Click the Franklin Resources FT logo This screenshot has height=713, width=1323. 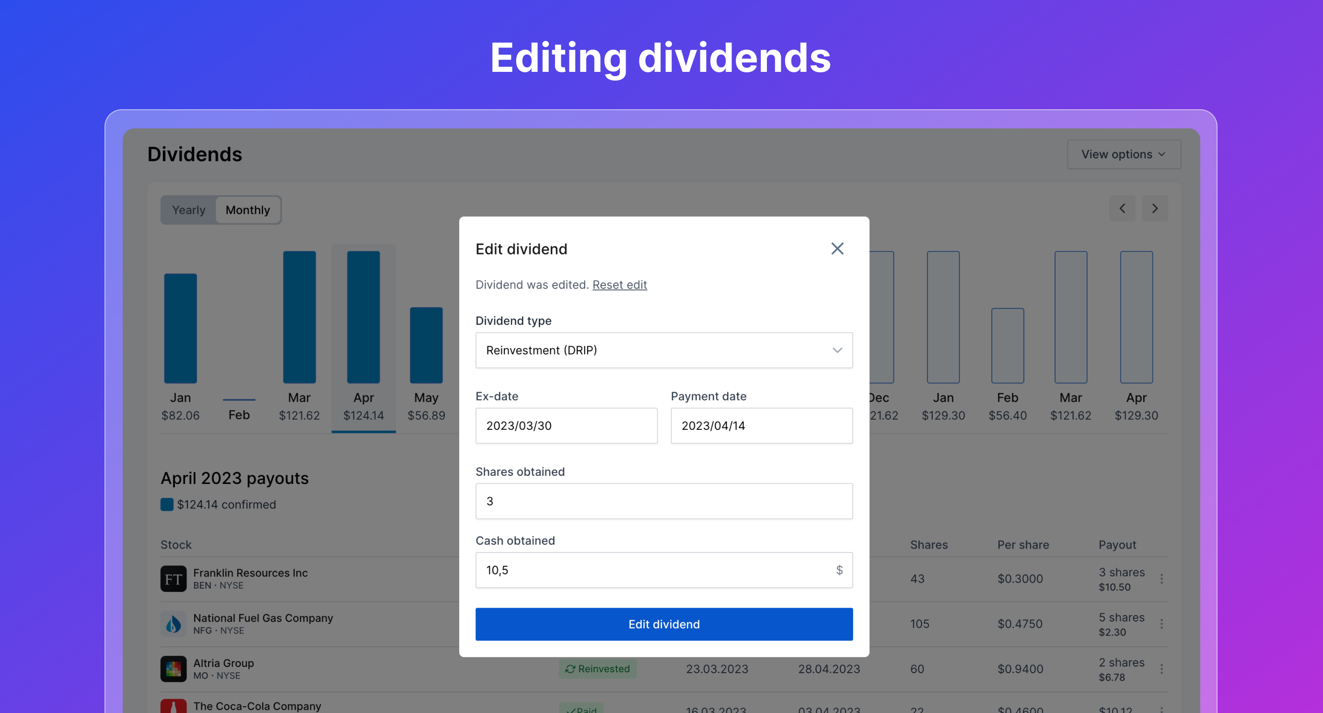pos(173,579)
